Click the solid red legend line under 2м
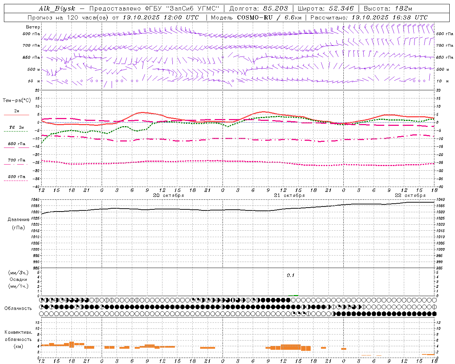Image resolution: width=455 pixels, height=364 pixels. click(16, 115)
